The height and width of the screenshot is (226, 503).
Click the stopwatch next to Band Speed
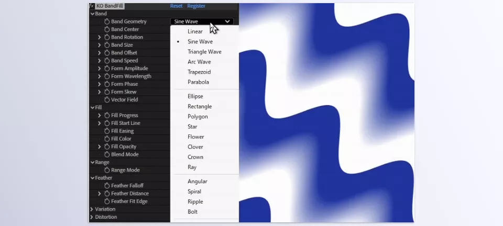tap(107, 61)
